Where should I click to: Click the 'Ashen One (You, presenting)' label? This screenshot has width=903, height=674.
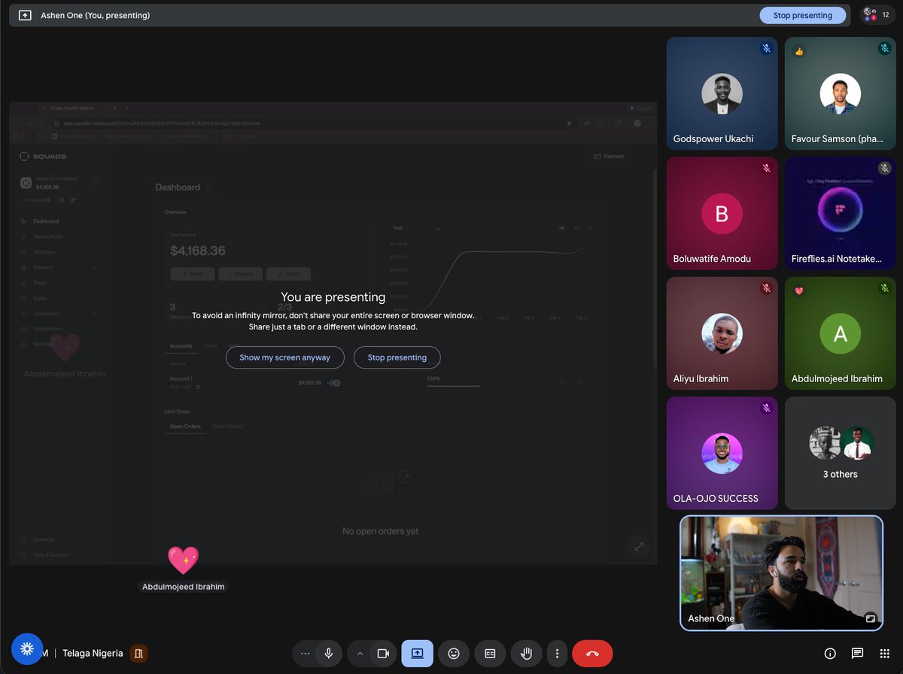(x=96, y=15)
